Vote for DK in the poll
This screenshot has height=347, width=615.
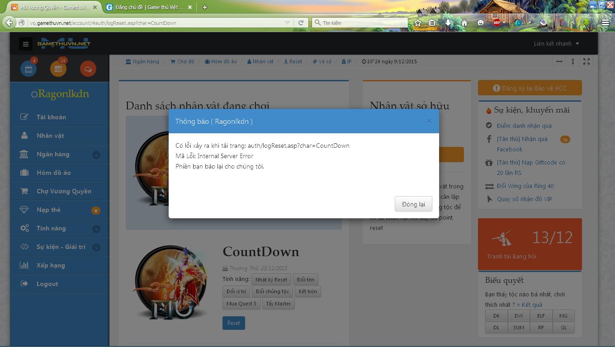coord(497,316)
